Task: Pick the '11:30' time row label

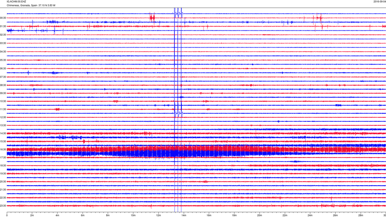Action: [x=3, y=109]
